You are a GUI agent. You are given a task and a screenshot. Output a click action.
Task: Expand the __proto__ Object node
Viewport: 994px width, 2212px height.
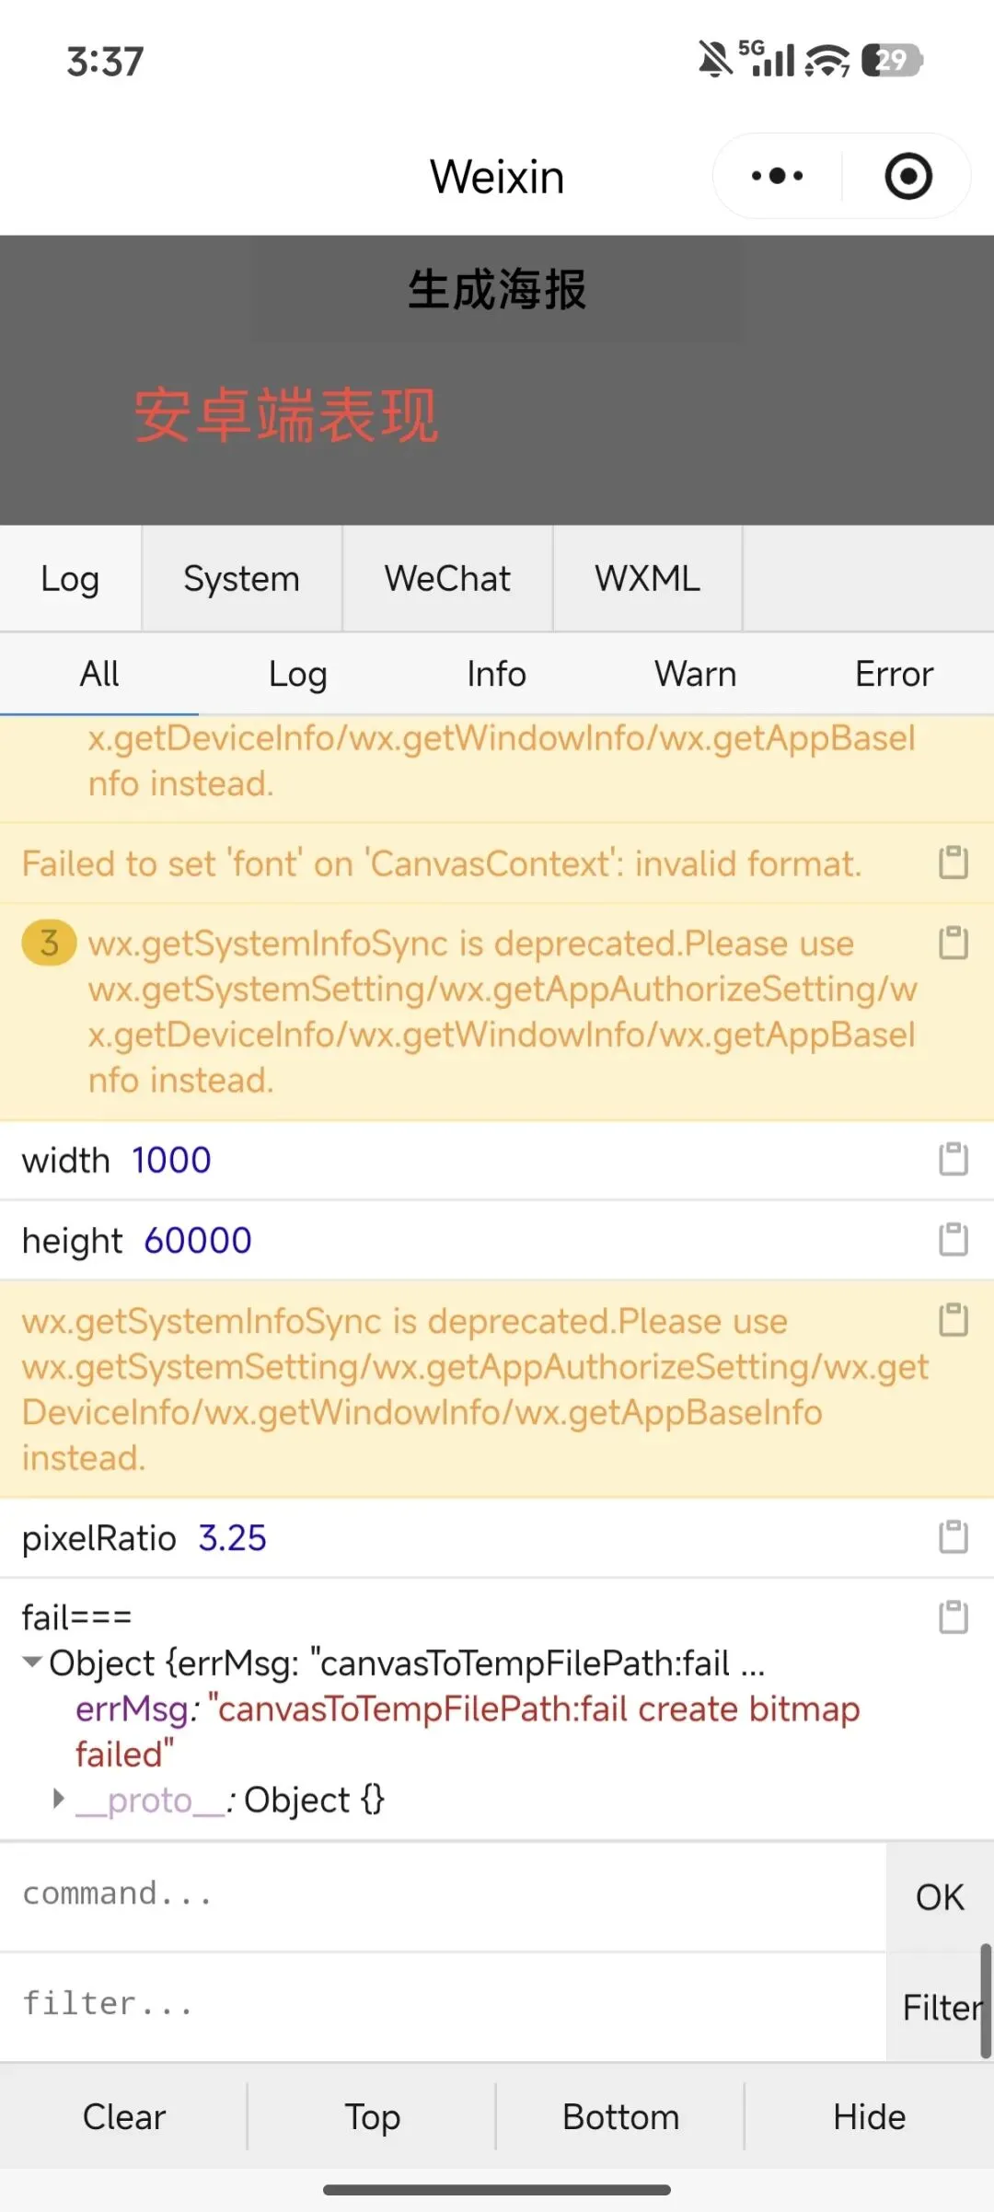click(x=59, y=1799)
